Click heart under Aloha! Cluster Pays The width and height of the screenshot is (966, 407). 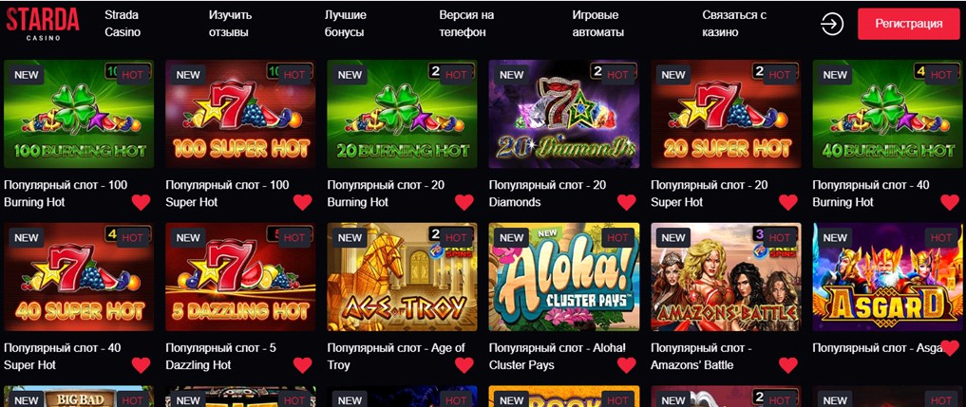pos(627,365)
